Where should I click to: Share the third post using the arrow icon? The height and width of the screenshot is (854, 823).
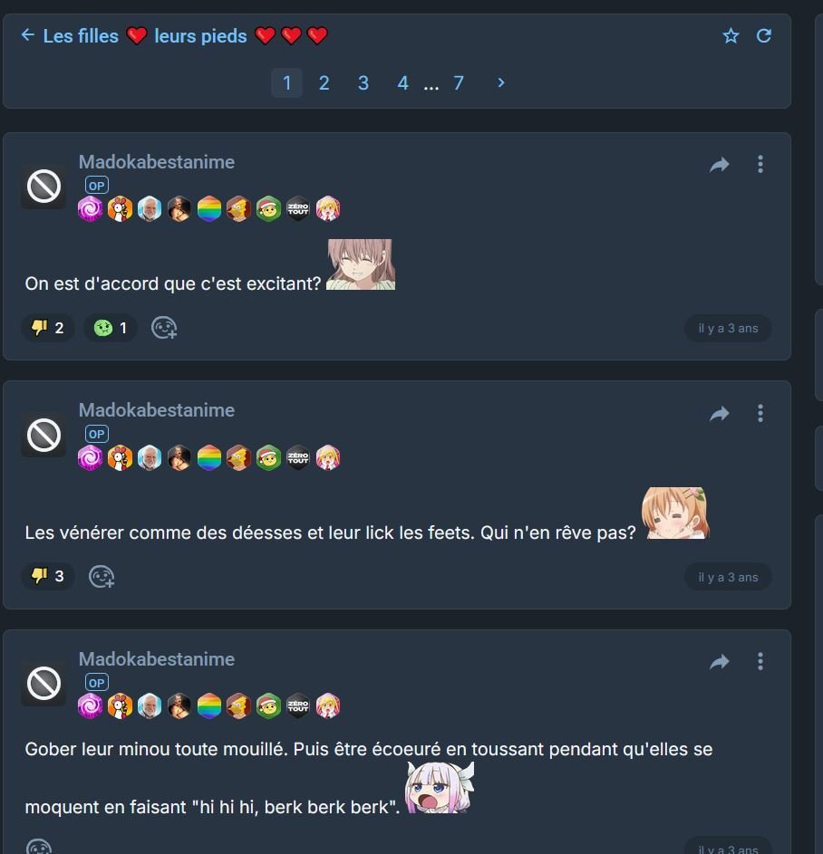pyautogui.click(x=720, y=662)
